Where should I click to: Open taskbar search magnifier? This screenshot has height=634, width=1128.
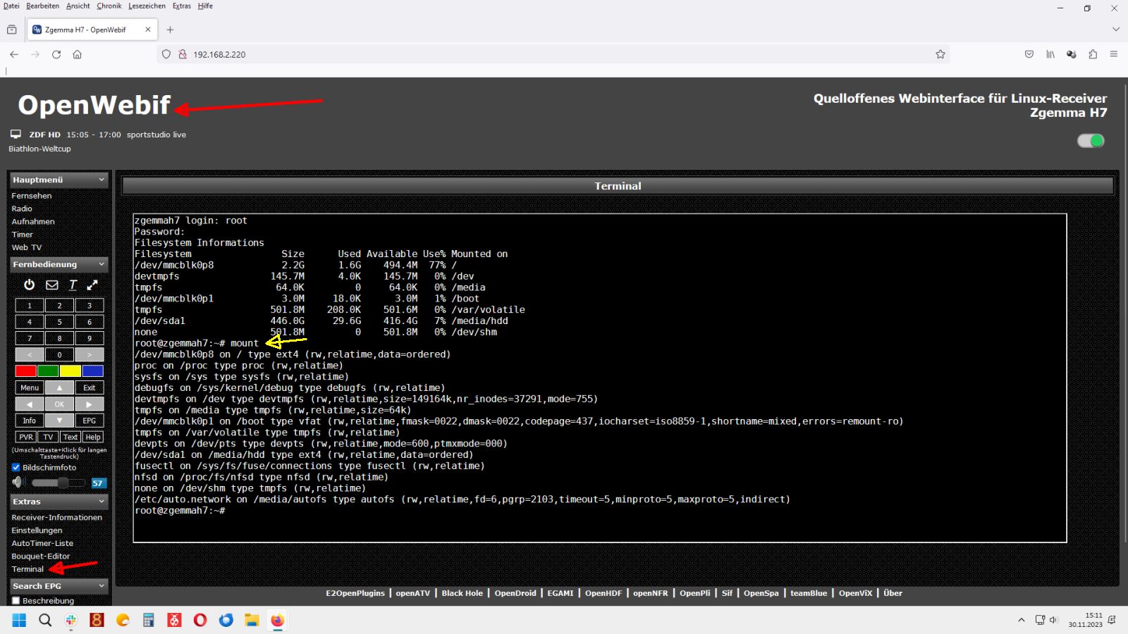click(x=45, y=620)
